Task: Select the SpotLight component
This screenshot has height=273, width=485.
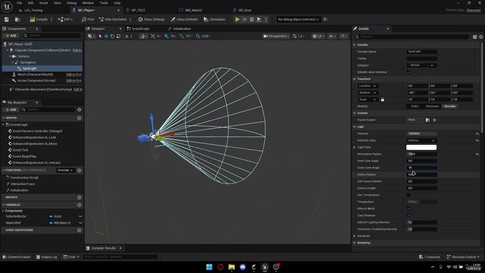Action: [x=30, y=68]
